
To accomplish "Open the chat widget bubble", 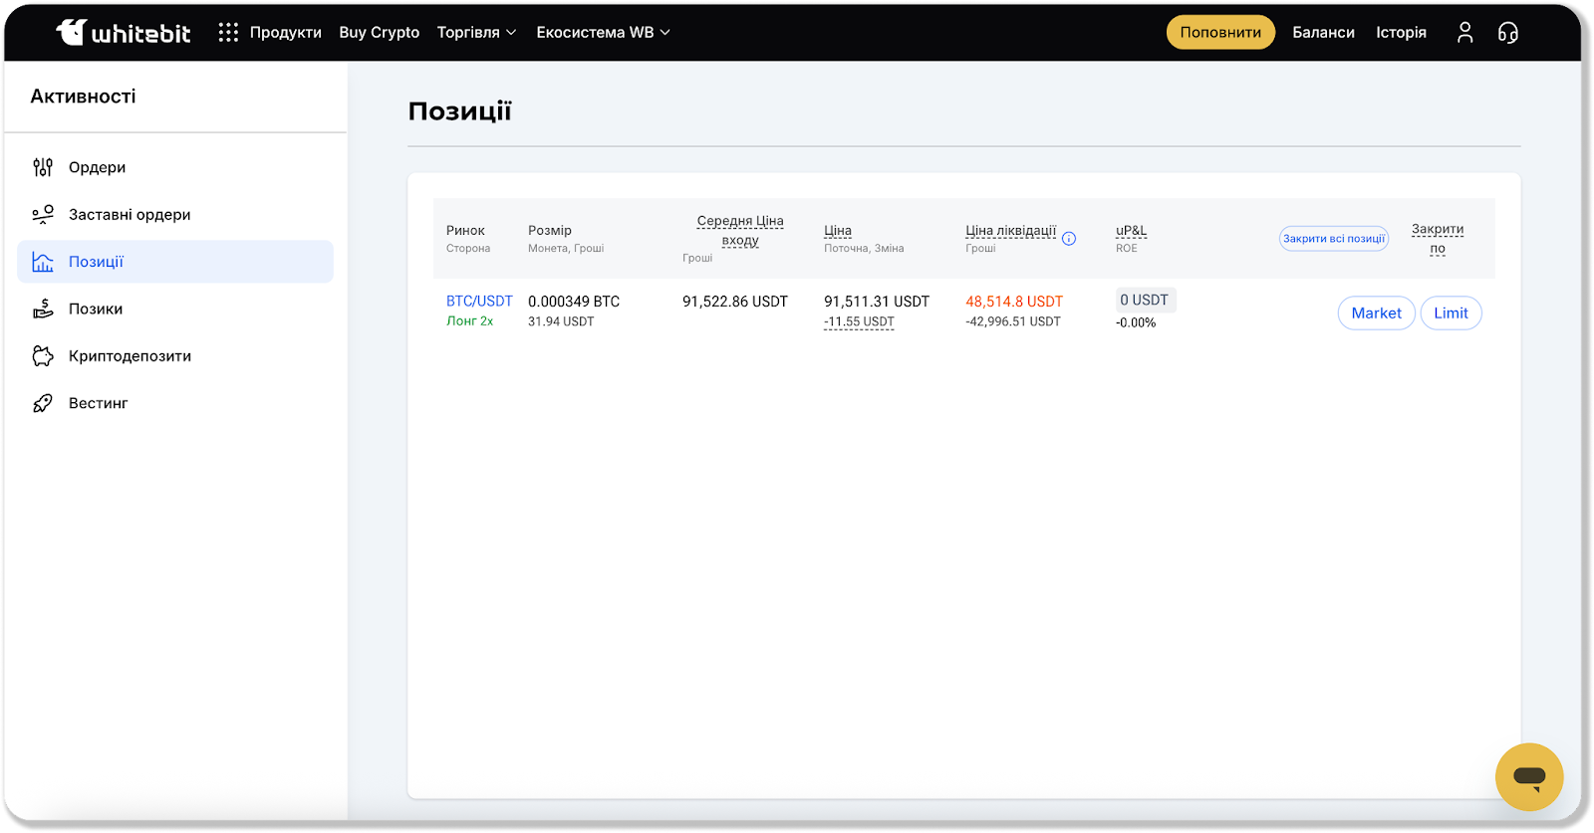I will click(1528, 777).
